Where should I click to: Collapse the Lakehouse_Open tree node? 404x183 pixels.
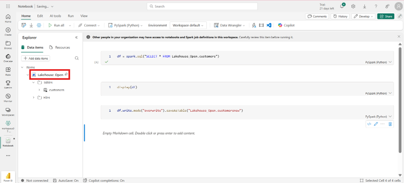click(28, 75)
